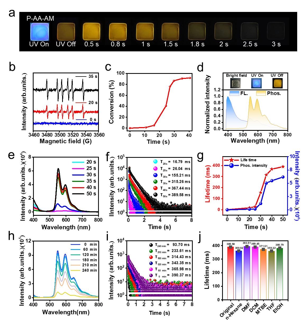Click the blue circle legend marker
Image resolution: width=303 pixels, height=323 pixels.
(x=231, y=165)
